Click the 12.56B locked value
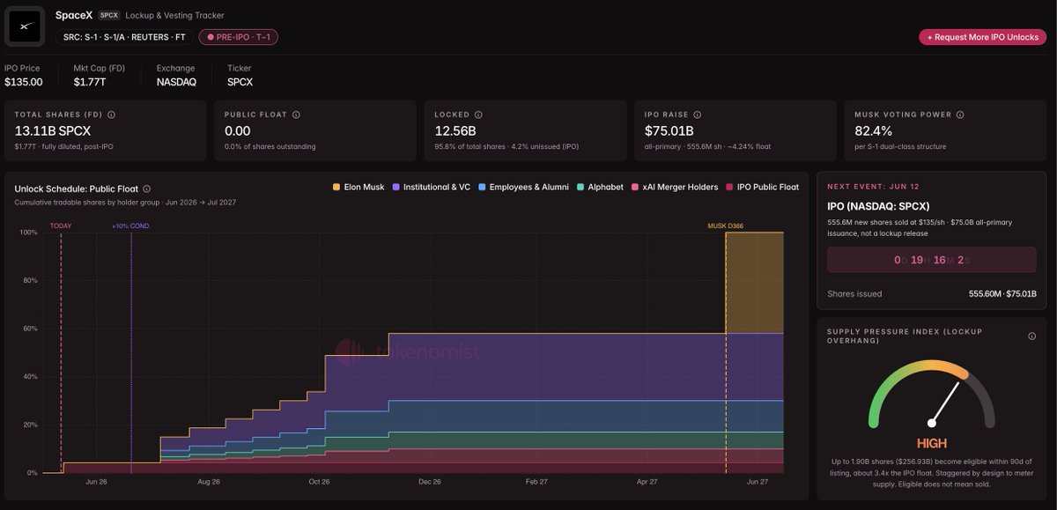 pos(455,131)
